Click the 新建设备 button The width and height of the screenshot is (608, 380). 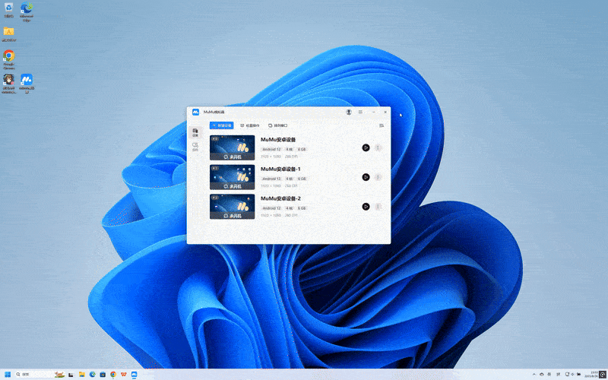point(222,125)
